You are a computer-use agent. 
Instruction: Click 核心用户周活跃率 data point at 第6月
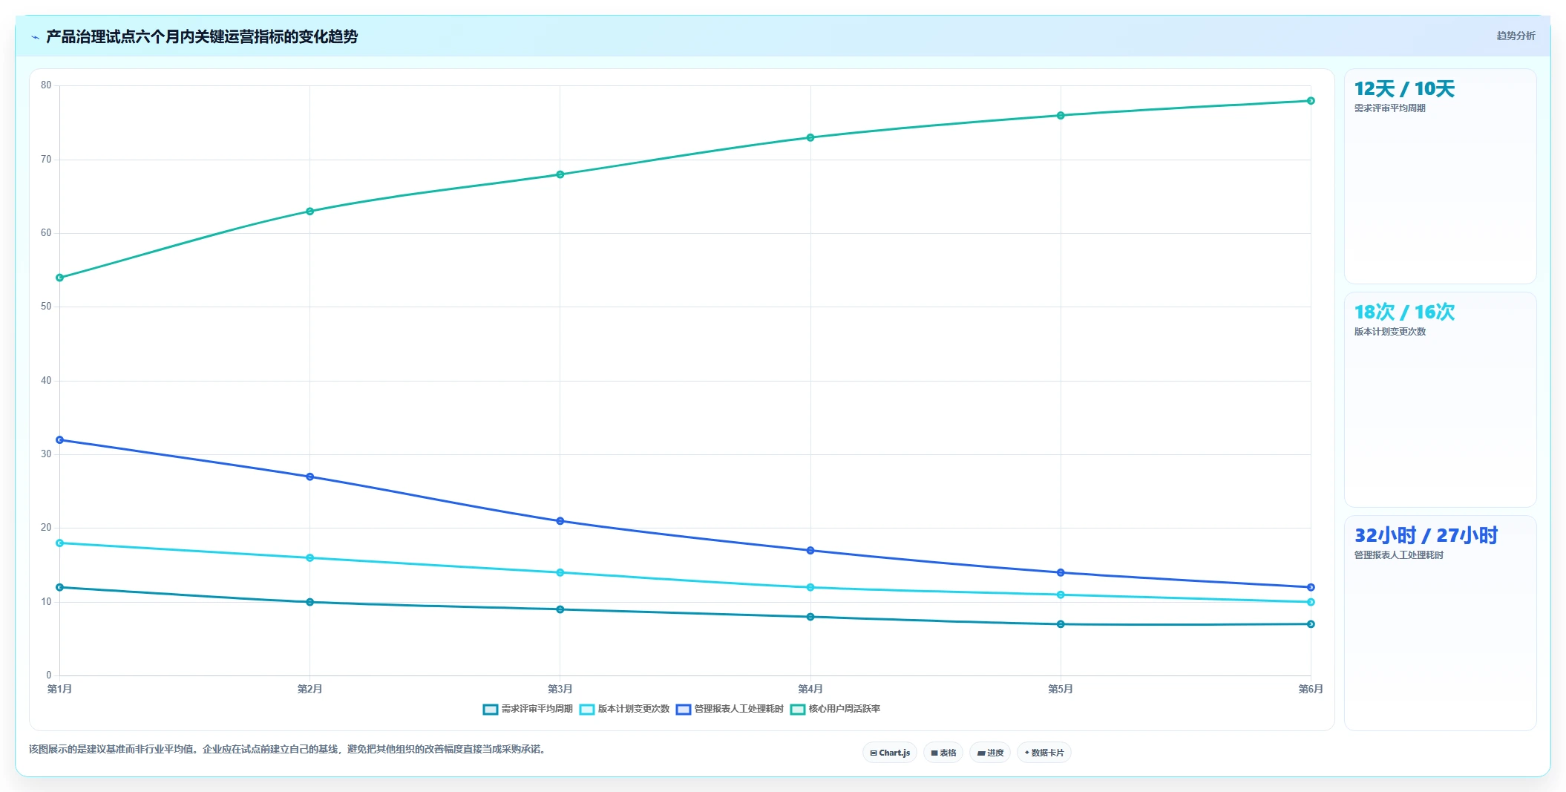tap(1311, 101)
